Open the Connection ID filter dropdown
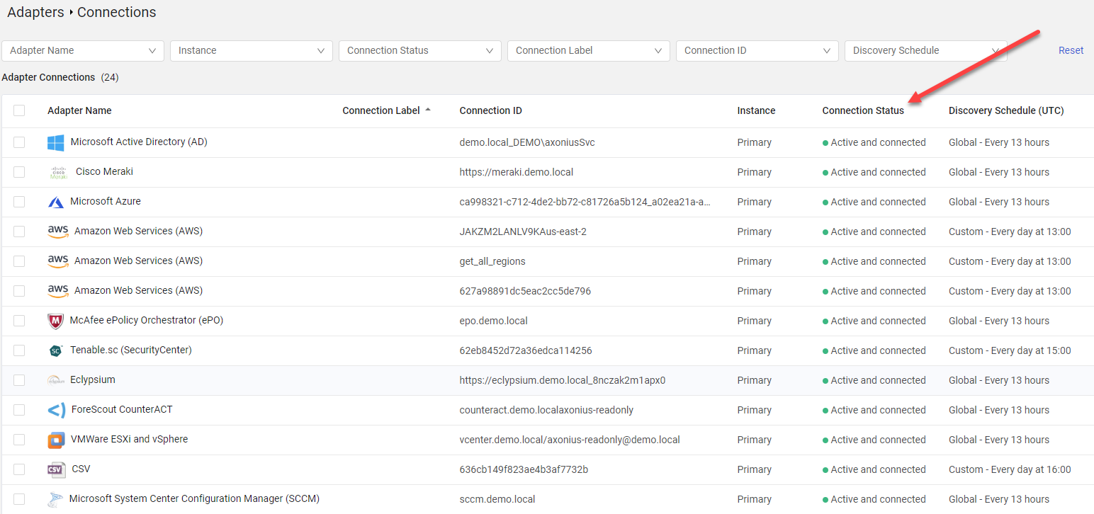The width and height of the screenshot is (1094, 514). click(757, 50)
